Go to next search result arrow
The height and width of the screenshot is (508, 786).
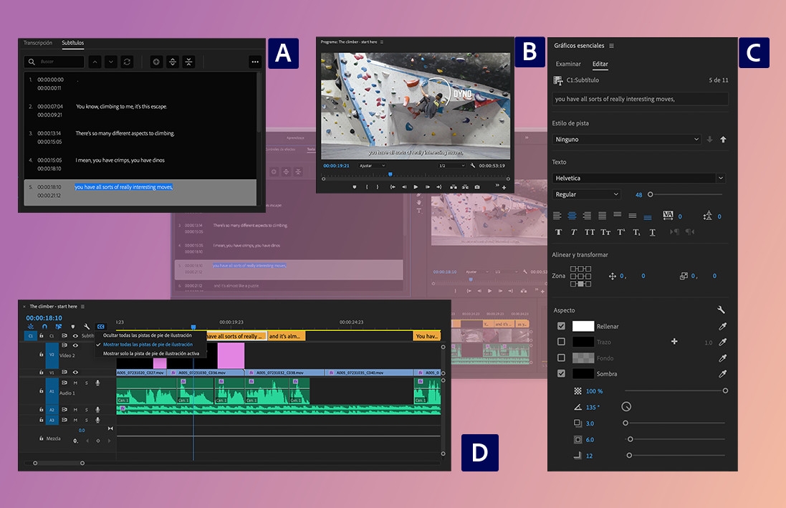[111, 62]
